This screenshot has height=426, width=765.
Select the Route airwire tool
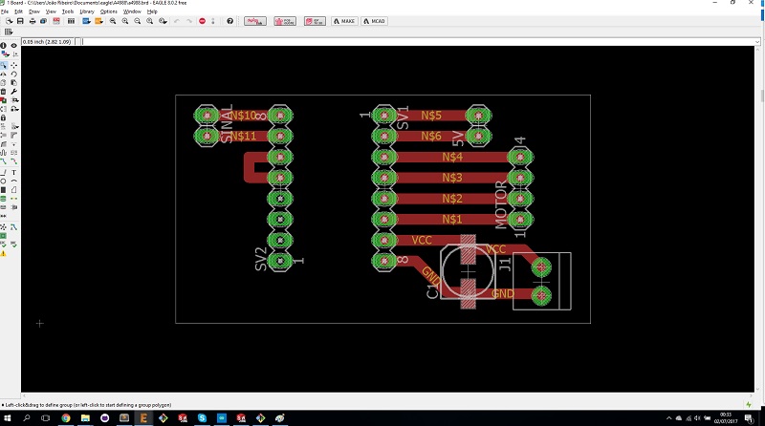coord(4,160)
